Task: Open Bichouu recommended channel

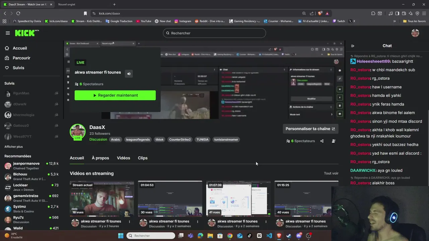Action: tap(32, 176)
